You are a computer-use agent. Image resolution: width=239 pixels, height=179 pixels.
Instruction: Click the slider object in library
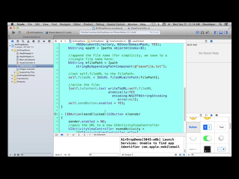coord(193,149)
